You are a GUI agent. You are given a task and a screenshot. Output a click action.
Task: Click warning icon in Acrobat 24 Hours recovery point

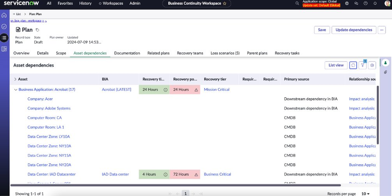[x=196, y=90]
